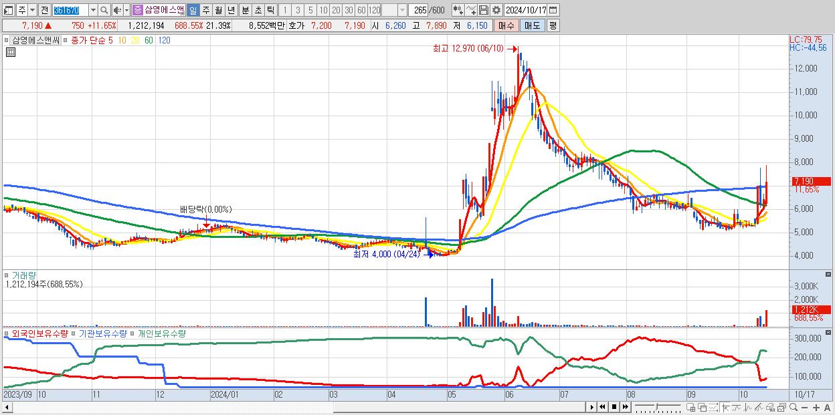Click the 개인보유수량 legend label

coord(162,333)
